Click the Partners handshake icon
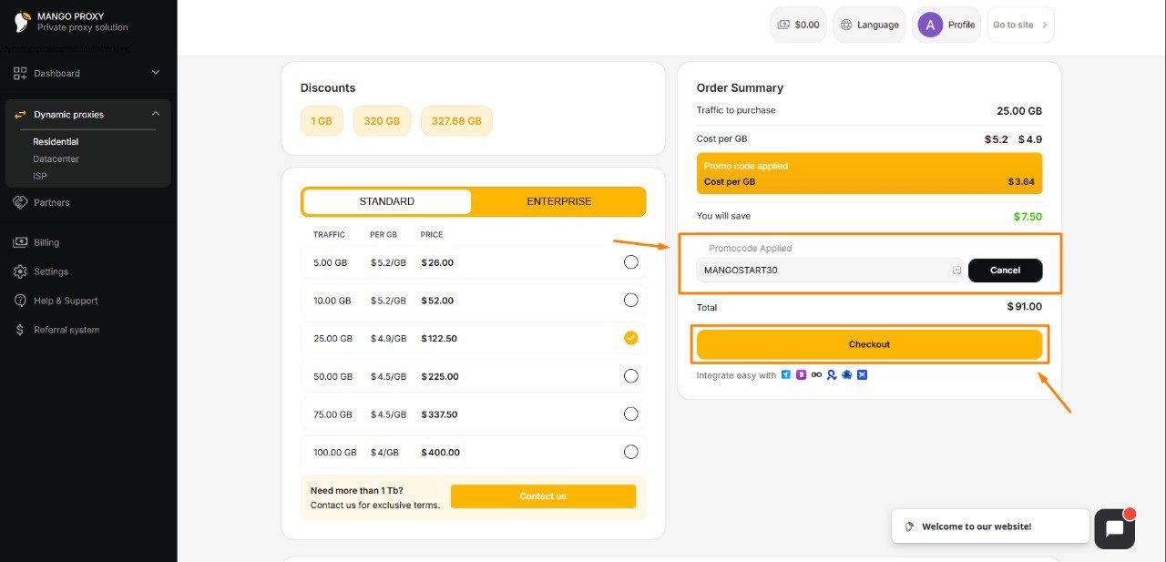This screenshot has width=1166, height=562. pyautogui.click(x=20, y=202)
